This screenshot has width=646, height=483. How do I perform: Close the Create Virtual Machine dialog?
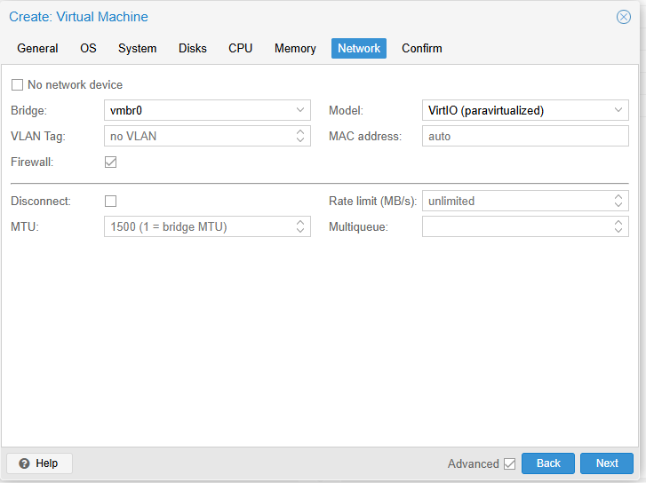(623, 17)
